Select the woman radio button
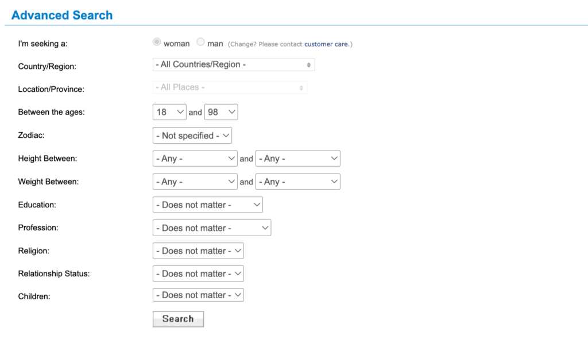The width and height of the screenshot is (588, 343). click(x=157, y=43)
